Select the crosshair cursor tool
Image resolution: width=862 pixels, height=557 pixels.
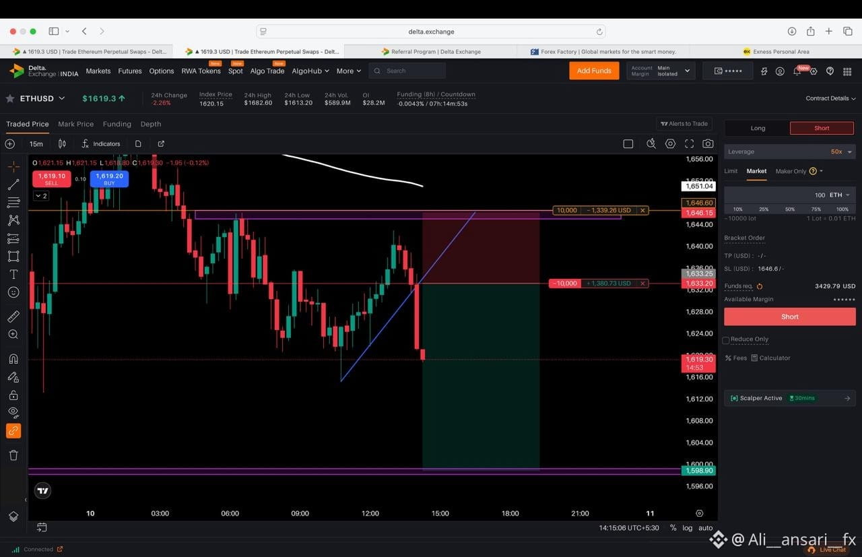[13, 166]
